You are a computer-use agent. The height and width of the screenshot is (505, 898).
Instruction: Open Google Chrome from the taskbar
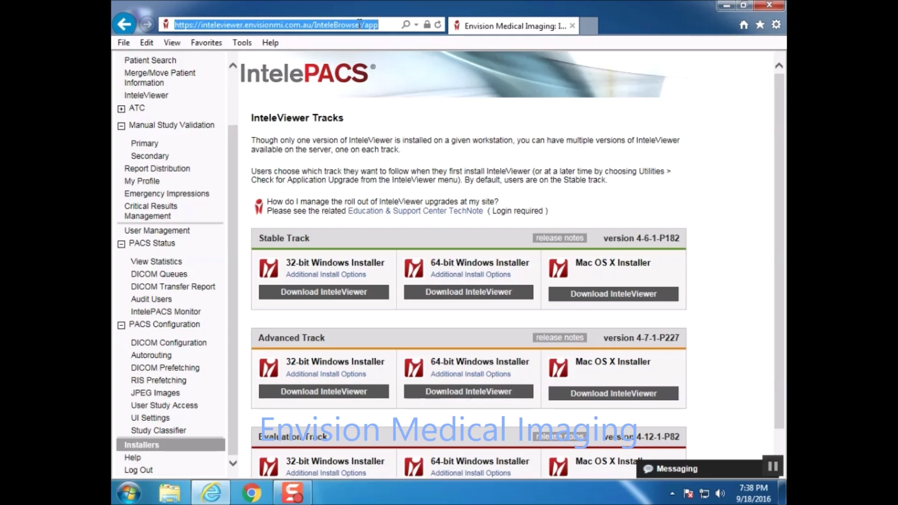tap(252, 492)
